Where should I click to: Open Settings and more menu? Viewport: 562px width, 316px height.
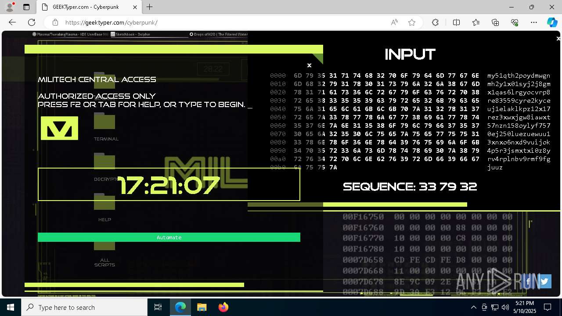[x=534, y=22]
